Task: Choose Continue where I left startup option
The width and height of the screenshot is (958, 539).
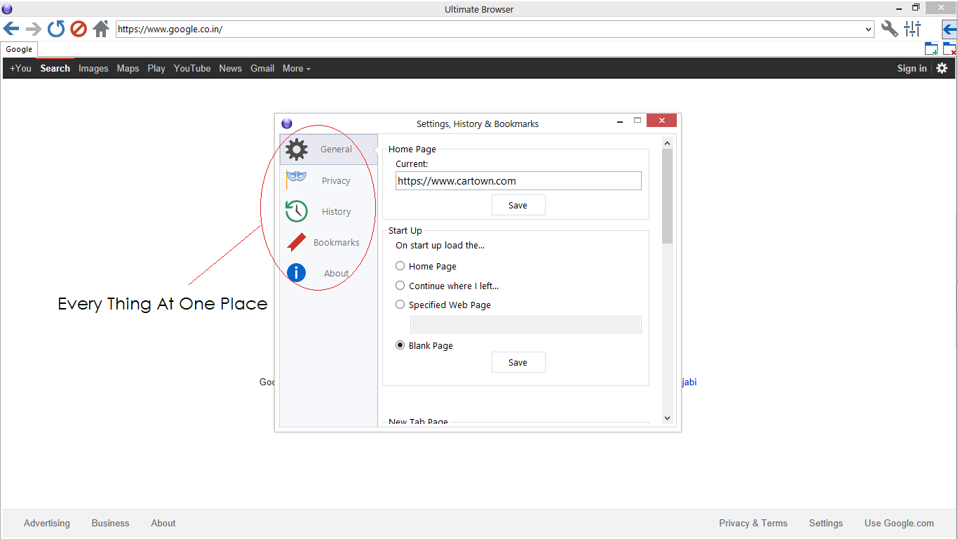Action: (x=400, y=286)
